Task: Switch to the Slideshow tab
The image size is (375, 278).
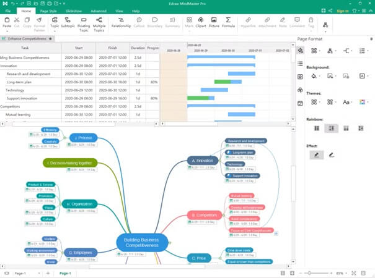Action: 74,11
